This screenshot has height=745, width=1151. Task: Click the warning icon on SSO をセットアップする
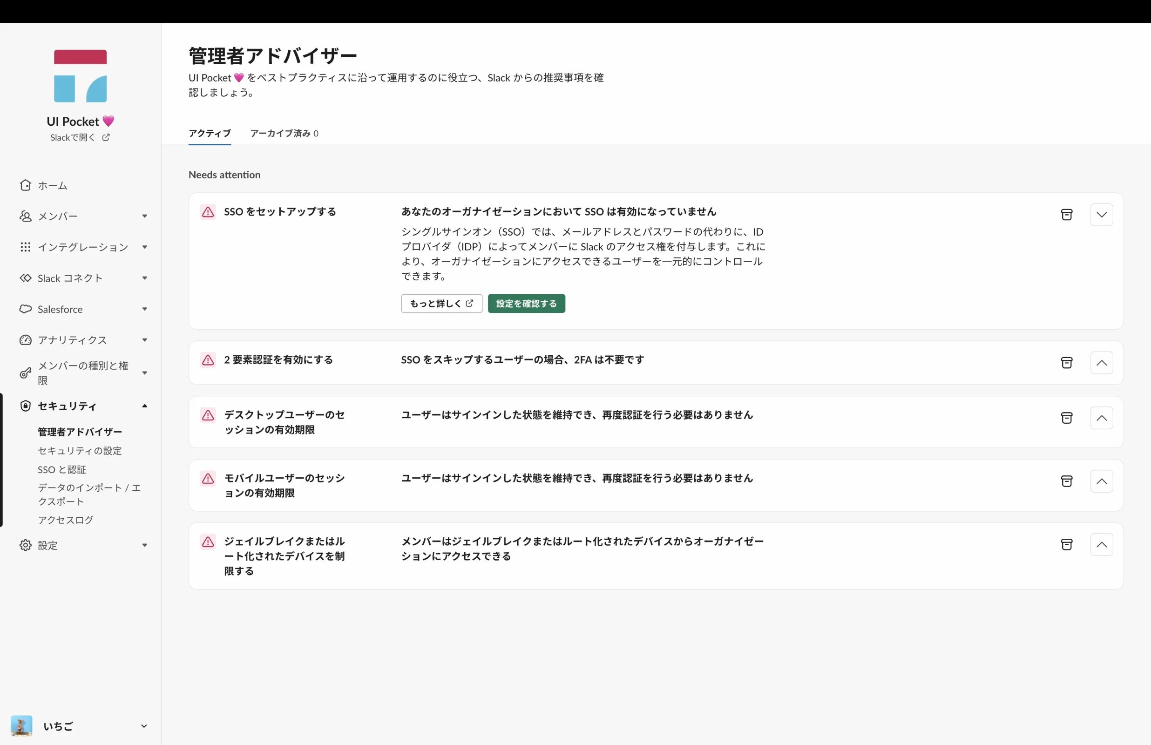(208, 212)
